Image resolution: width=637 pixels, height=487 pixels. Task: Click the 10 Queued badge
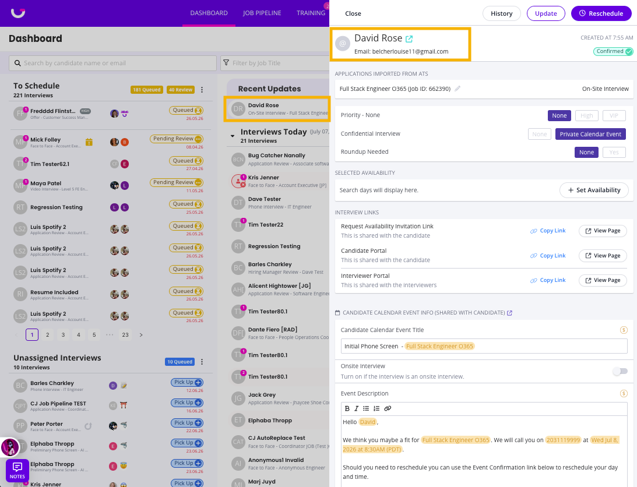(180, 362)
